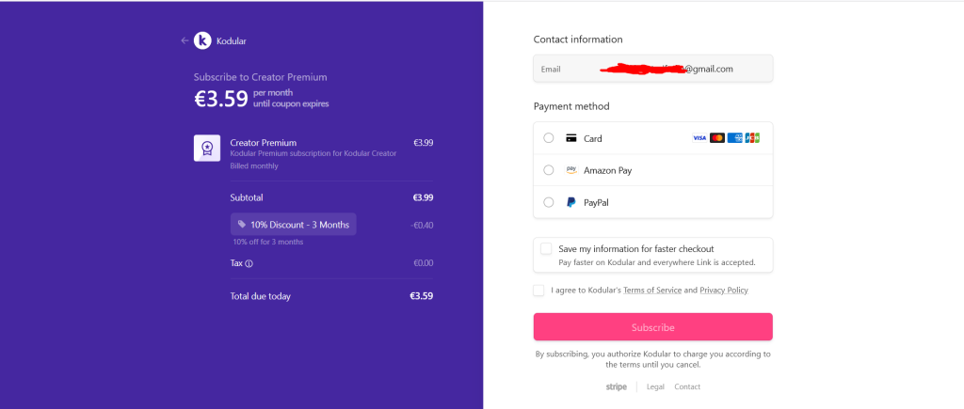The width and height of the screenshot is (964, 409).
Task: Select the Amazon Pay radio button
Action: click(549, 170)
